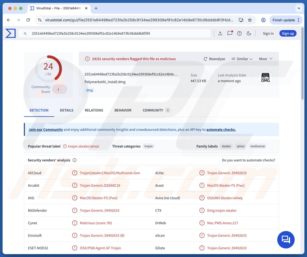Click the floating chat bubble button
The width and height of the screenshot is (307, 257).
pyautogui.click(x=286, y=239)
